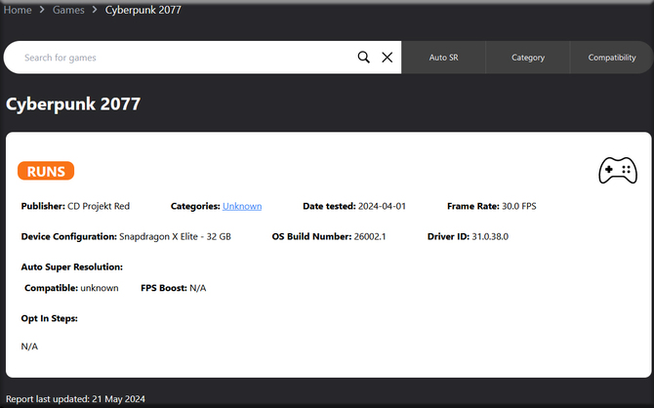Open the Compatibility filter
This screenshot has width=654, height=408.
point(611,58)
